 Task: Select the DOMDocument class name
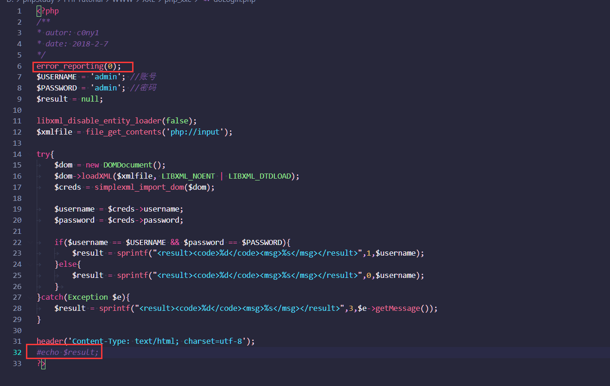click(x=128, y=165)
